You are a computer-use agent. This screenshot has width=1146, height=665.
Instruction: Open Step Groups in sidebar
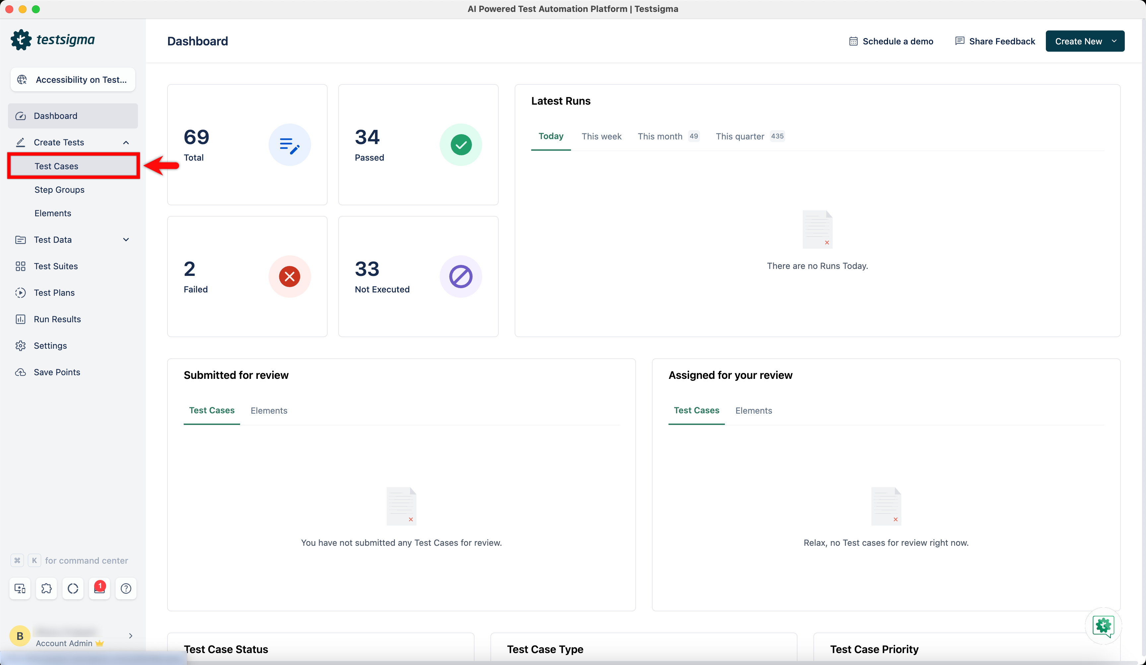pyautogui.click(x=60, y=190)
